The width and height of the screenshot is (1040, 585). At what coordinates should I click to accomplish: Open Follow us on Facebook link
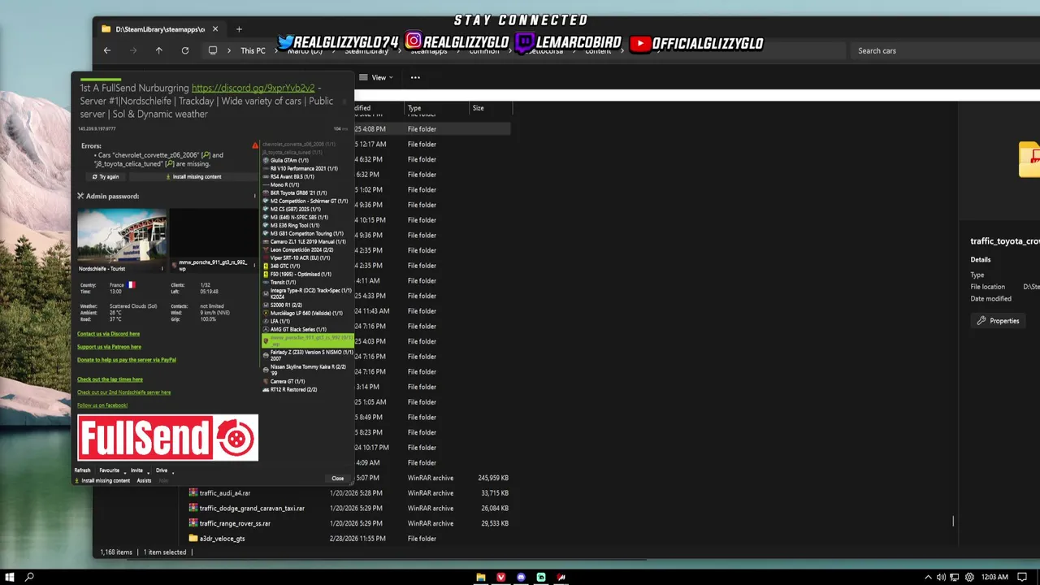coord(102,405)
